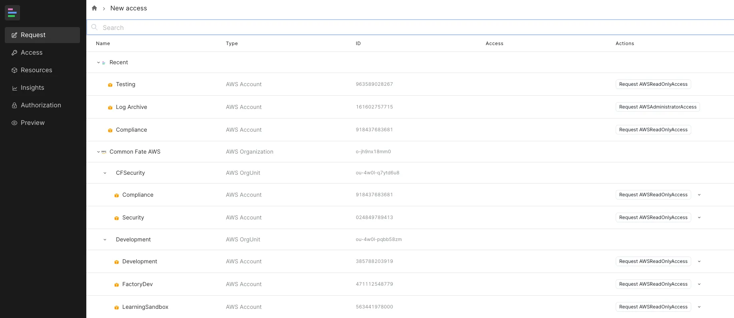Screen dimensions: 734x318
Task: Click the home breadcrumb icon
Action: pyautogui.click(x=94, y=8)
